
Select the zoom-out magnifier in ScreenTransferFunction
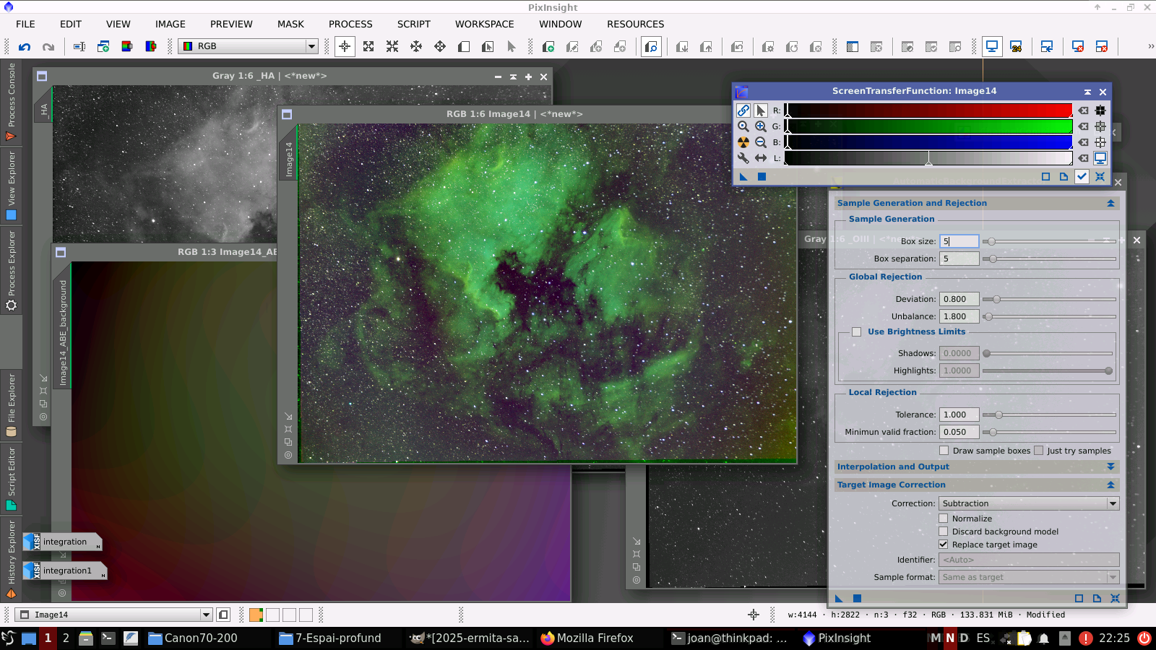pyautogui.click(x=760, y=142)
